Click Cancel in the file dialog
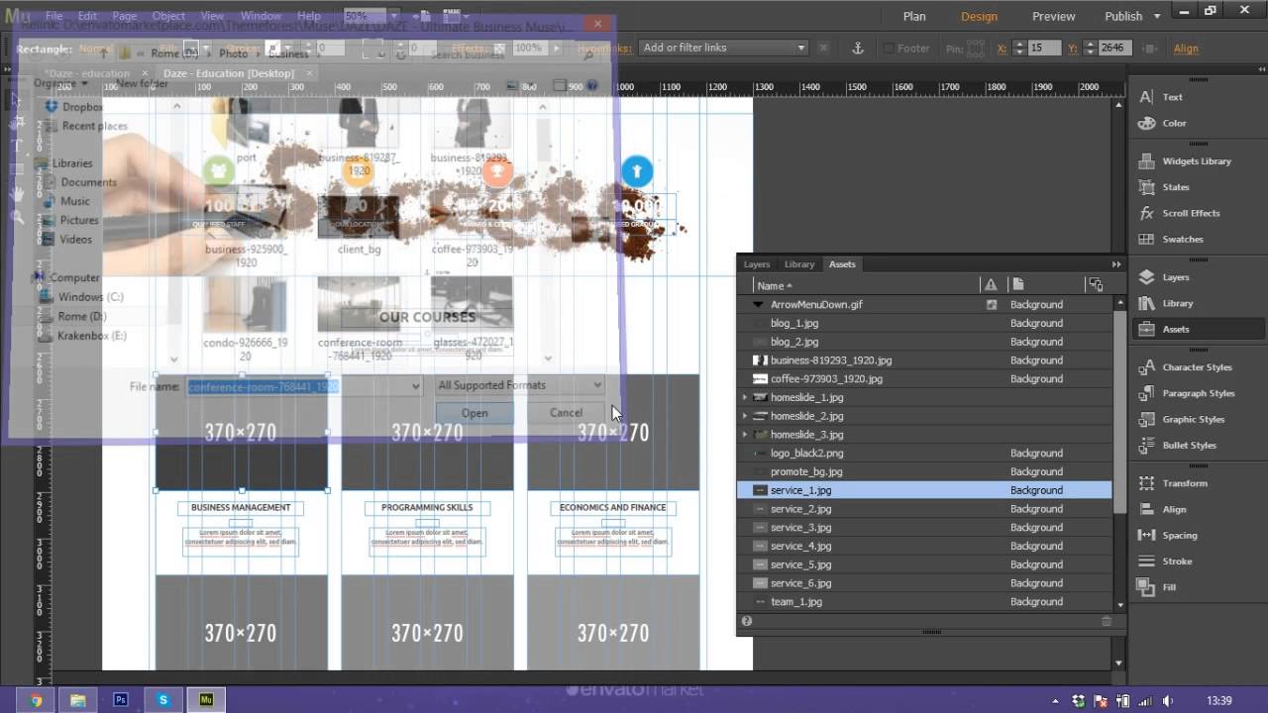Image resolution: width=1268 pixels, height=713 pixels. pyautogui.click(x=566, y=413)
